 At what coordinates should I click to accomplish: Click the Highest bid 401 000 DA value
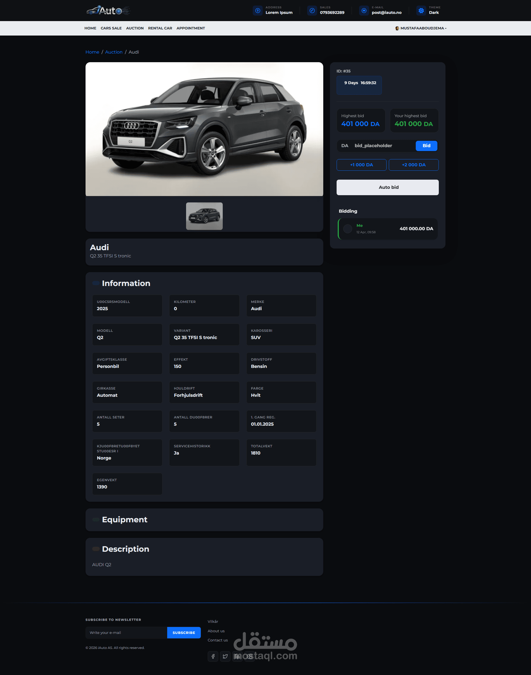[360, 124]
